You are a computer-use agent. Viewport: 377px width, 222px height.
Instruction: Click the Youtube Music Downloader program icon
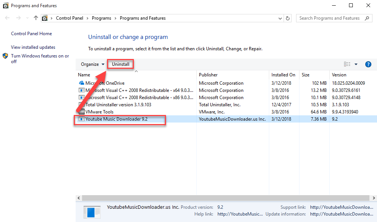pos(82,119)
